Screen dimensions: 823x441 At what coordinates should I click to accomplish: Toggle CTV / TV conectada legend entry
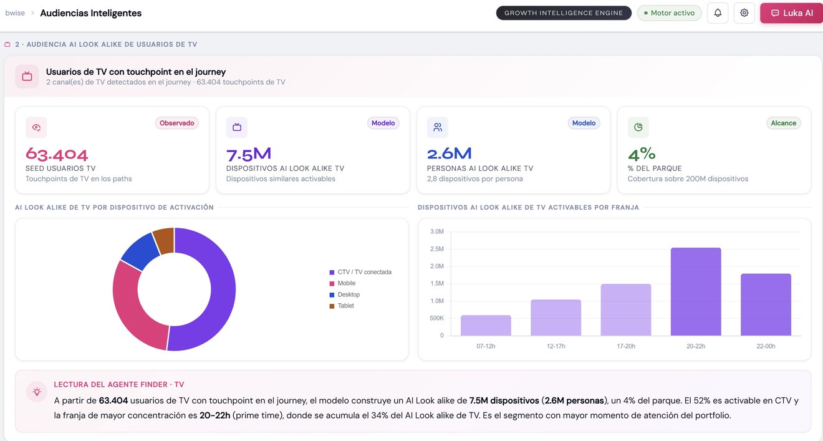(360, 272)
